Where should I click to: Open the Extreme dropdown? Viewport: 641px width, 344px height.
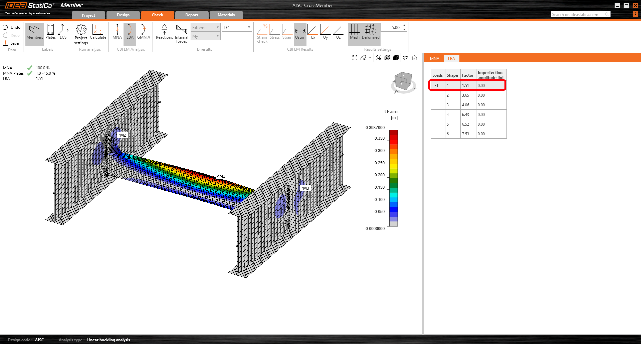205,27
